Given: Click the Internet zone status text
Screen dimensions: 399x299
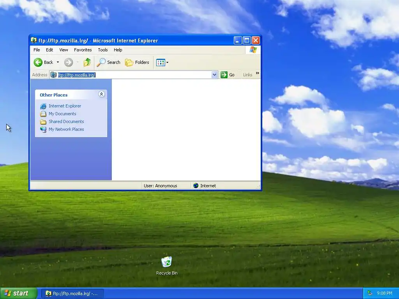Looking at the screenshot, I should tap(208, 186).
